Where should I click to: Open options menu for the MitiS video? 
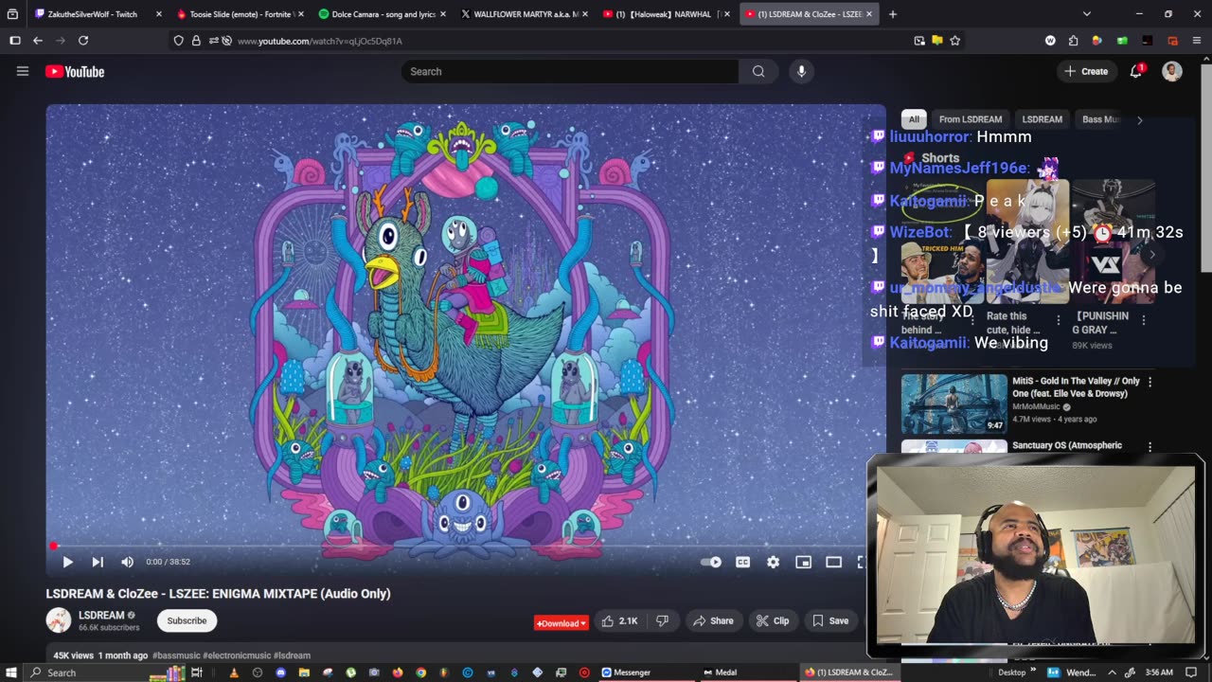[x=1150, y=382]
